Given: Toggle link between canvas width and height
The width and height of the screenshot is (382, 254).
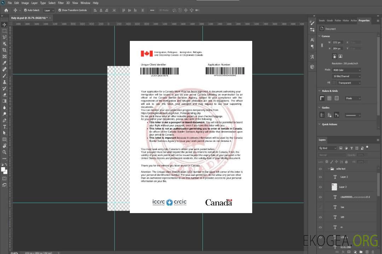Looking at the screenshot, I should 322,46.
